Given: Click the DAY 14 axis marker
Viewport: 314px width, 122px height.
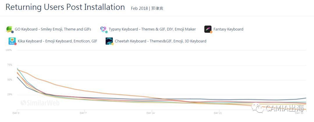Looking at the screenshot, I should (151, 113).
